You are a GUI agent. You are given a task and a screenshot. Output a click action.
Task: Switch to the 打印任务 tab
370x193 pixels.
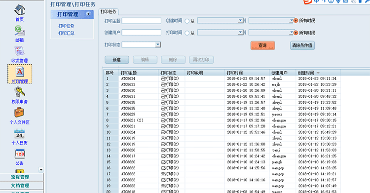109,11
